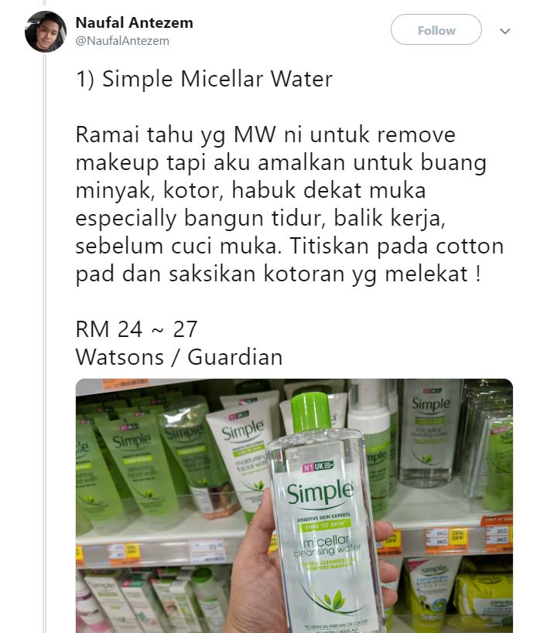Click the tweet heading '1) Simple Micellar Water'
Screen dimensions: 540x633
204,79
